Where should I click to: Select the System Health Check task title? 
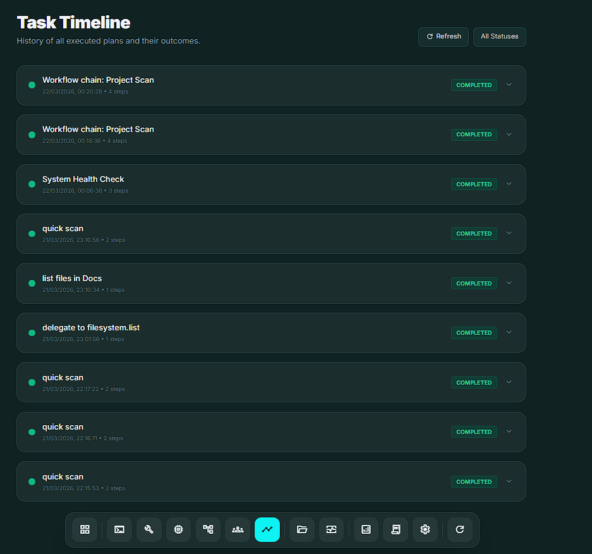[x=83, y=179]
